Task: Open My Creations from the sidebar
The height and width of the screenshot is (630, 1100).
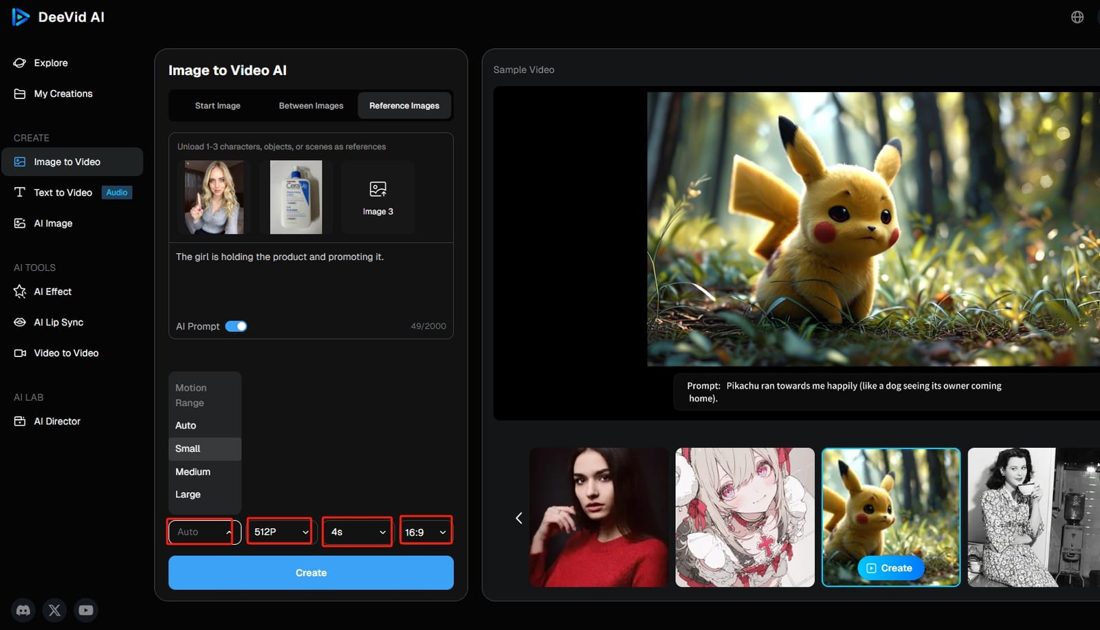Action: [x=63, y=94]
